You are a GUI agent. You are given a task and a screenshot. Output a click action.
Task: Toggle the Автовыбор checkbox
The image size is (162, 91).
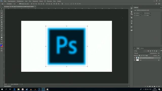coord(6,4)
